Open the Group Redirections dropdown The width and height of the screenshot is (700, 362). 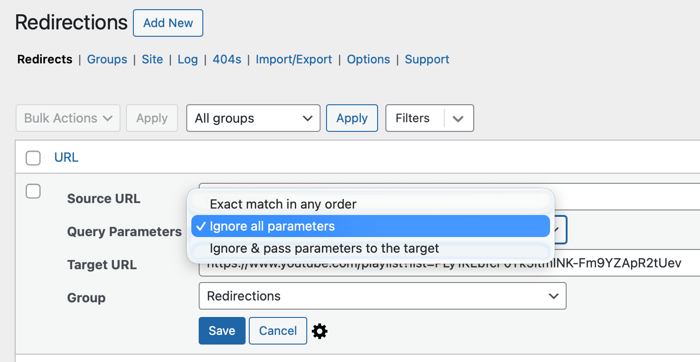[x=382, y=296]
